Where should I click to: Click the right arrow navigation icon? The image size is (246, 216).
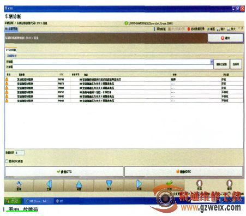click(x=139, y=184)
